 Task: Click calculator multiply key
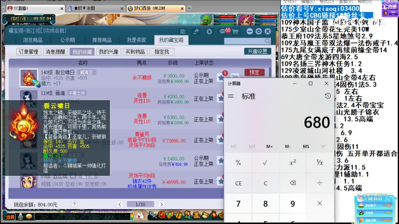coord(320,203)
